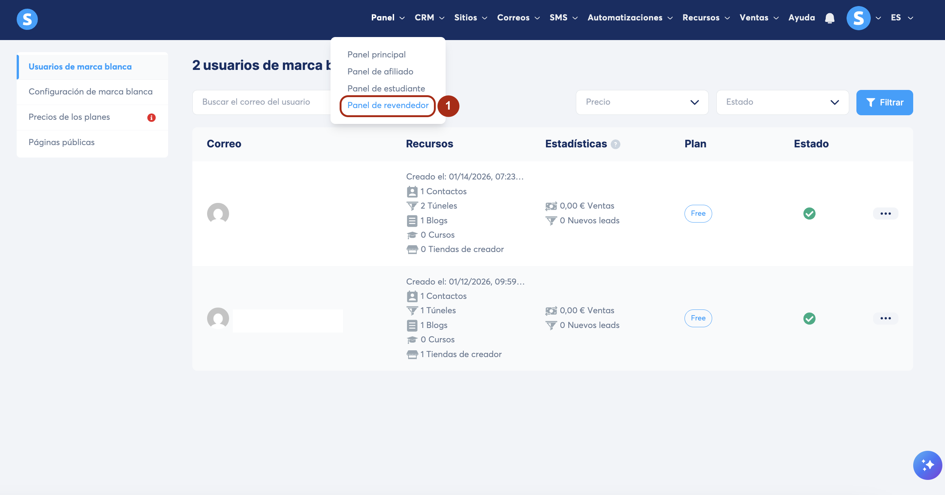Click the Free plan badge of second user
This screenshot has height=495, width=945.
(x=698, y=318)
